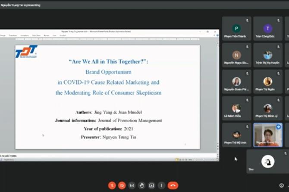Open the three-dot more options menu
Image resolution: width=289 pixels, height=192 pixels.
[x=161, y=186]
